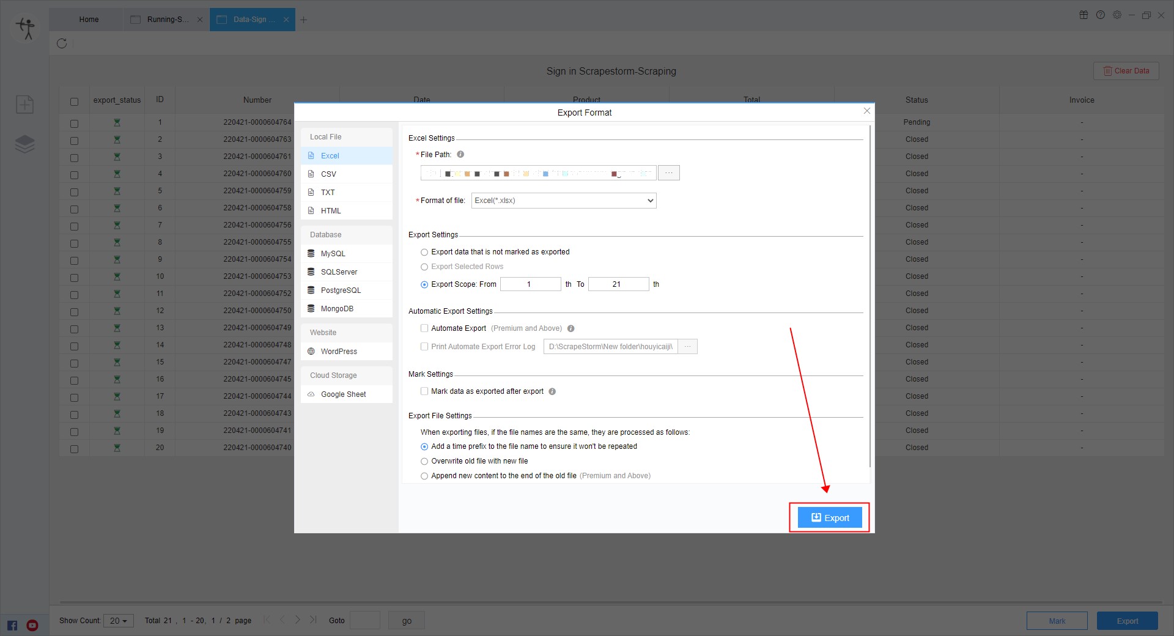1174x636 pixels.
Task: Click the Export Scope From input field
Action: 530,284
